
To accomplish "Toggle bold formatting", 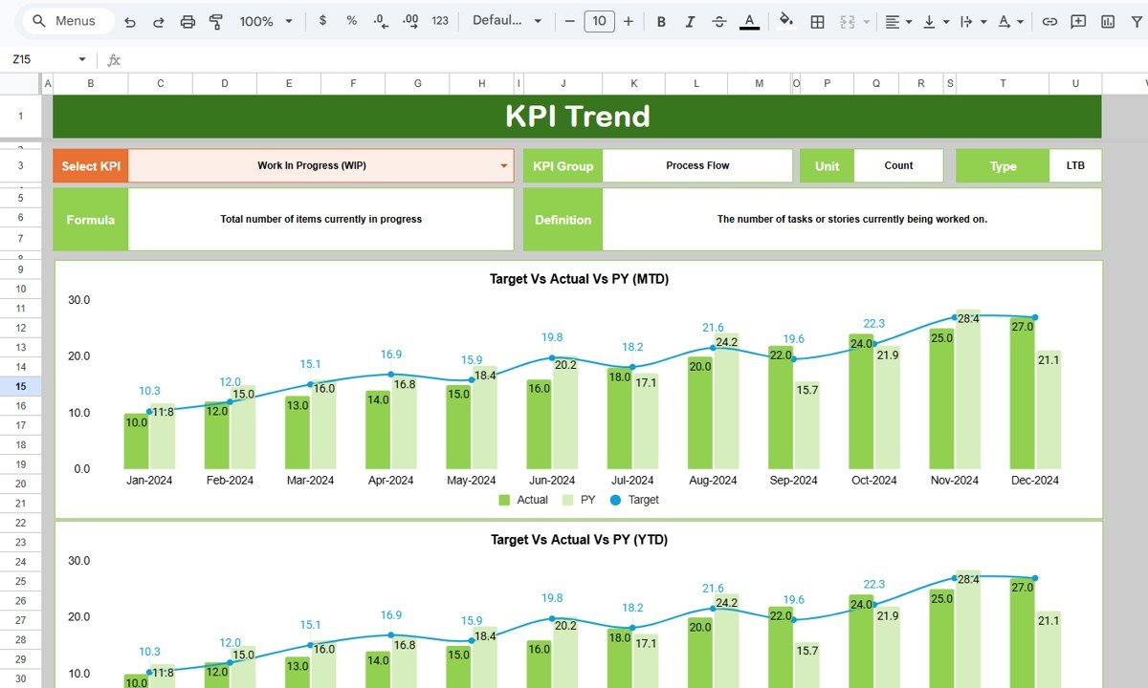I will point(661,20).
